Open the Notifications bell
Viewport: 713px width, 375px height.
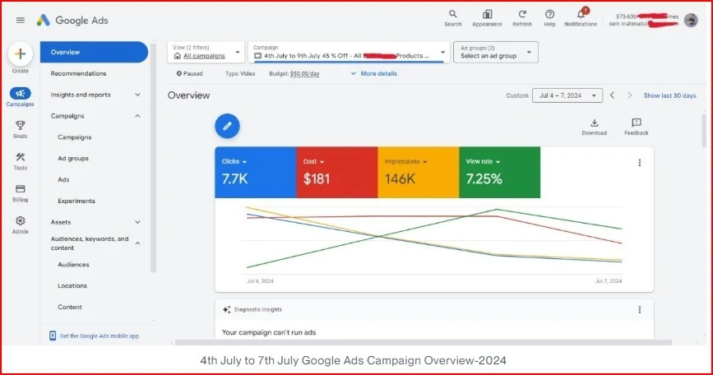click(581, 14)
